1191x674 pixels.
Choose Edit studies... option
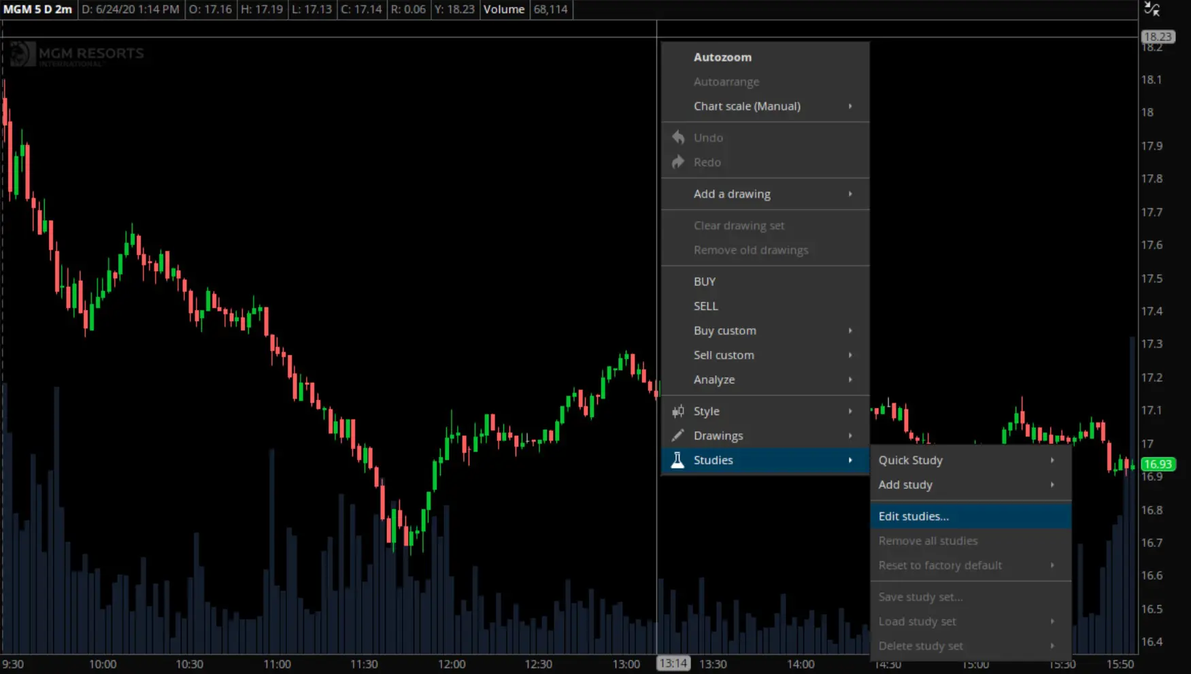point(971,516)
